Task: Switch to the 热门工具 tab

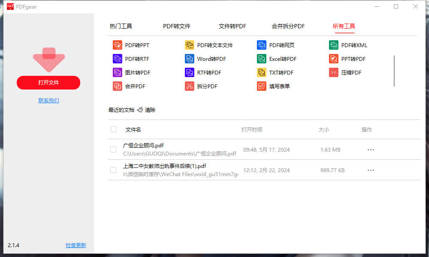Action: [121, 26]
